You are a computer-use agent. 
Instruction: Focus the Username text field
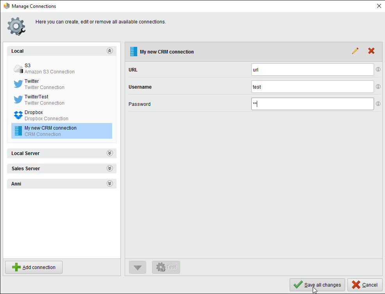coord(312,87)
